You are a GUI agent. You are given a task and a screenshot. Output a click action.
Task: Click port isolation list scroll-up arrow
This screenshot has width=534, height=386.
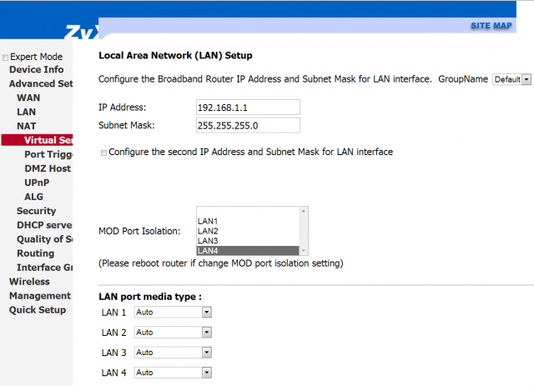[304, 212]
